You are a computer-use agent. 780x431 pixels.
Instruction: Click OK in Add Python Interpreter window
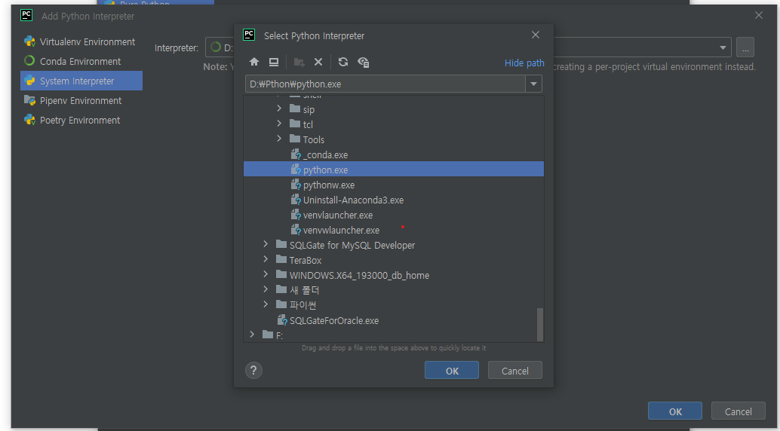[x=675, y=411]
